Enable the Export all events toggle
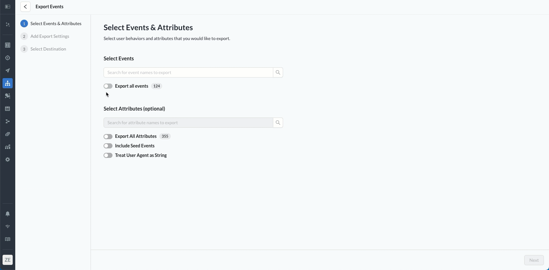This screenshot has height=270, width=549. 108,86
